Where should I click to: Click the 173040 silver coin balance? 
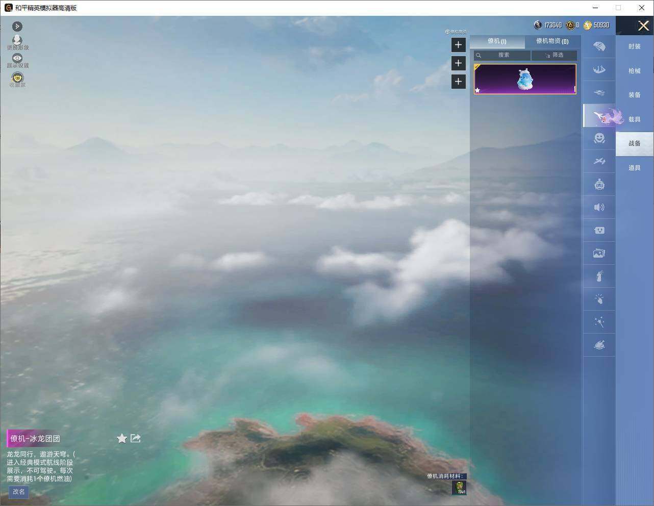point(548,25)
